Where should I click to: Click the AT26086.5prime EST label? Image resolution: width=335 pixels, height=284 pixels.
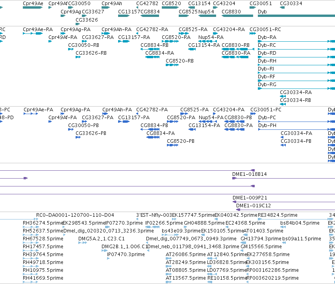click(186, 254)
